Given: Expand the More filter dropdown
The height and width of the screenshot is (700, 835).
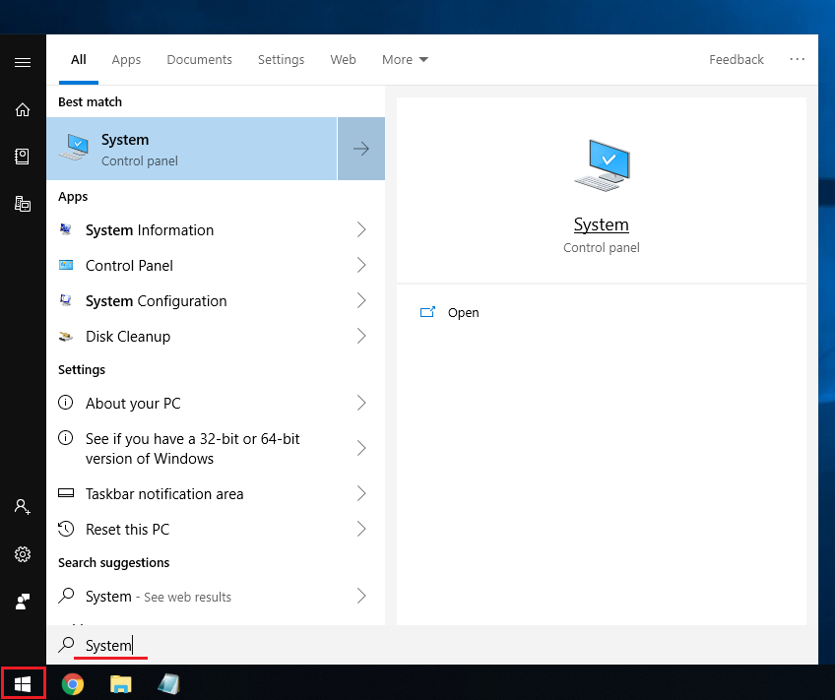Looking at the screenshot, I should (405, 60).
